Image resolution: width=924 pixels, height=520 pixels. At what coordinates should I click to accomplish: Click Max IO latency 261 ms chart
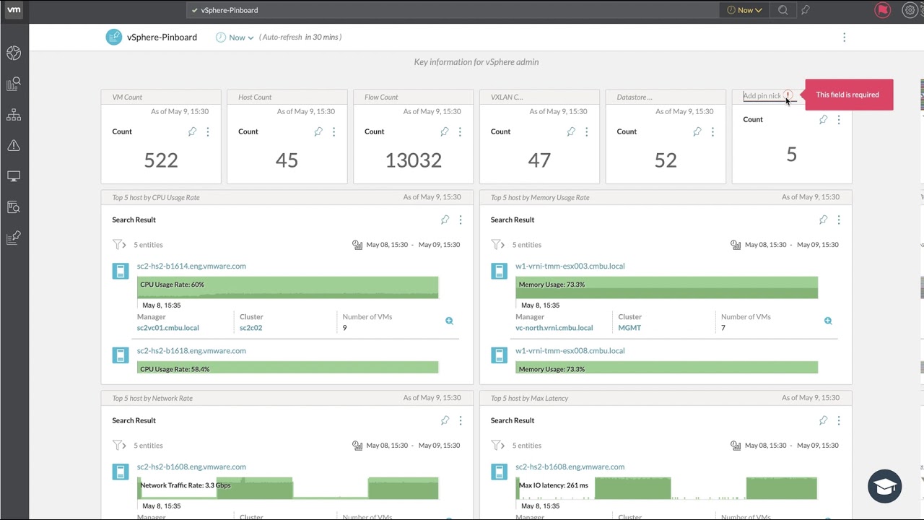pyautogui.click(x=666, y=488)
